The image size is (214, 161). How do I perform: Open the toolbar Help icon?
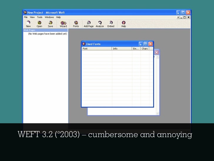[124, 24]
